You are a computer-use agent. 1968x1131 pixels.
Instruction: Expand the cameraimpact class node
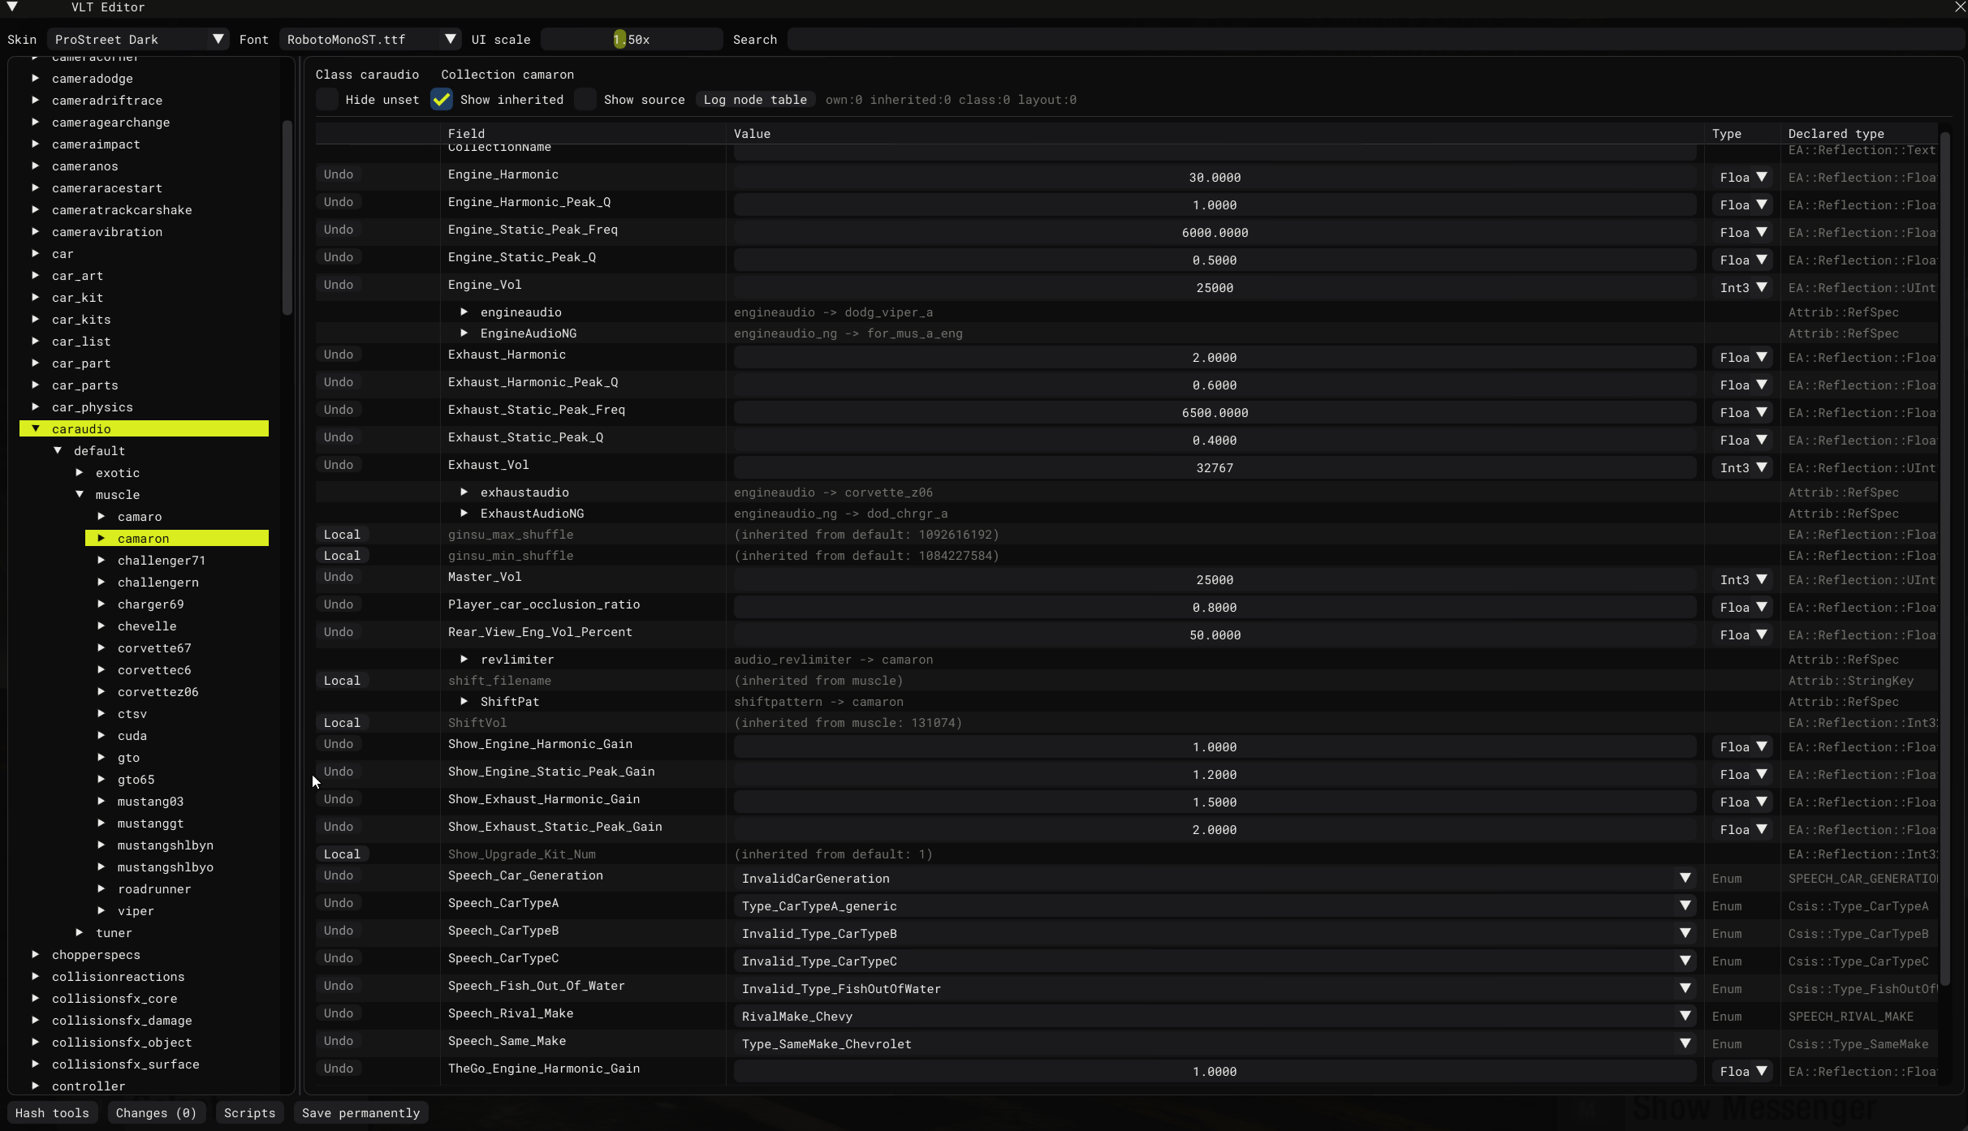point(36,144)
